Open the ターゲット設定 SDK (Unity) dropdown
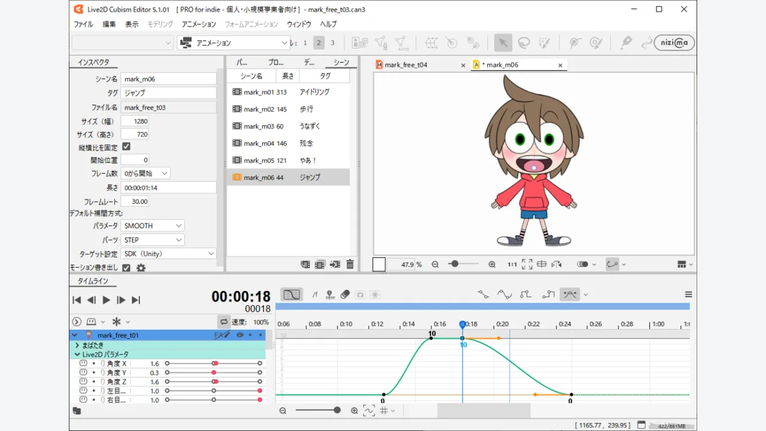The image size is (766, 431). 169,254
